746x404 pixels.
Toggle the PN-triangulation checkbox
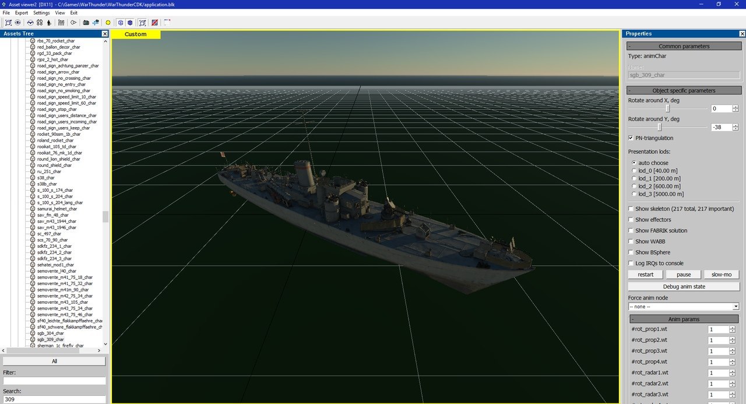point(631,138)
